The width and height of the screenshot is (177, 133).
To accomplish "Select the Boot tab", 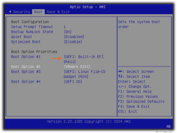I will click(x=38, y=12).
